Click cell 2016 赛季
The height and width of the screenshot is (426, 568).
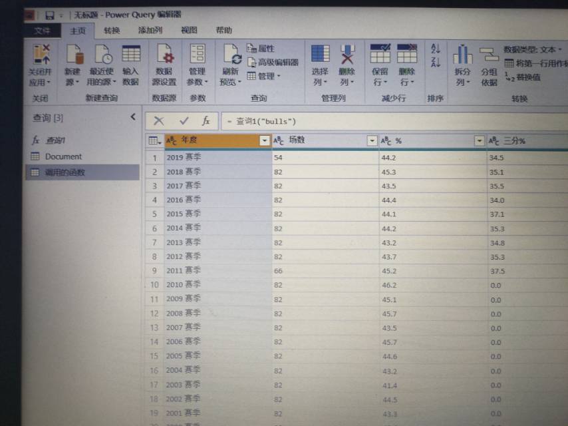[x=217, y=200]
